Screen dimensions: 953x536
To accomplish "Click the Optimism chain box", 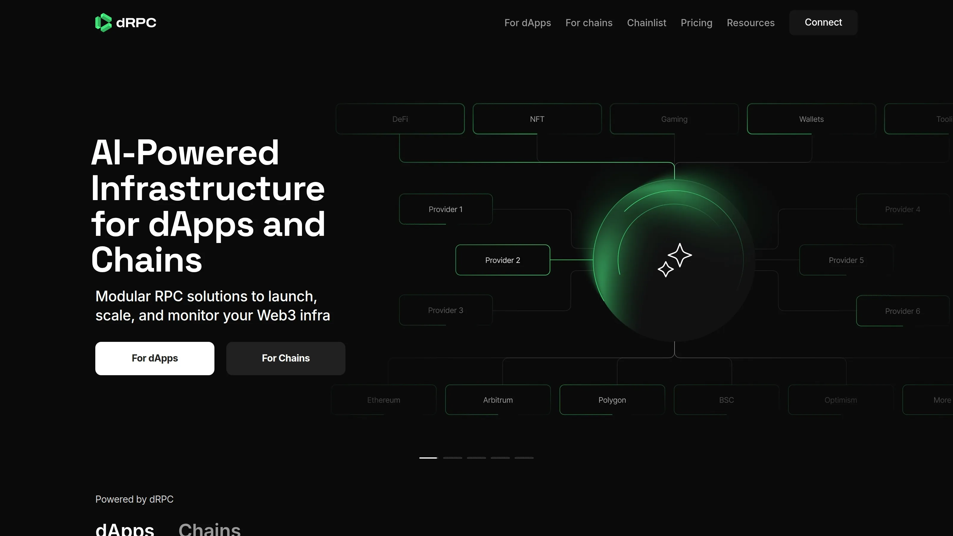I will point(840,400).
